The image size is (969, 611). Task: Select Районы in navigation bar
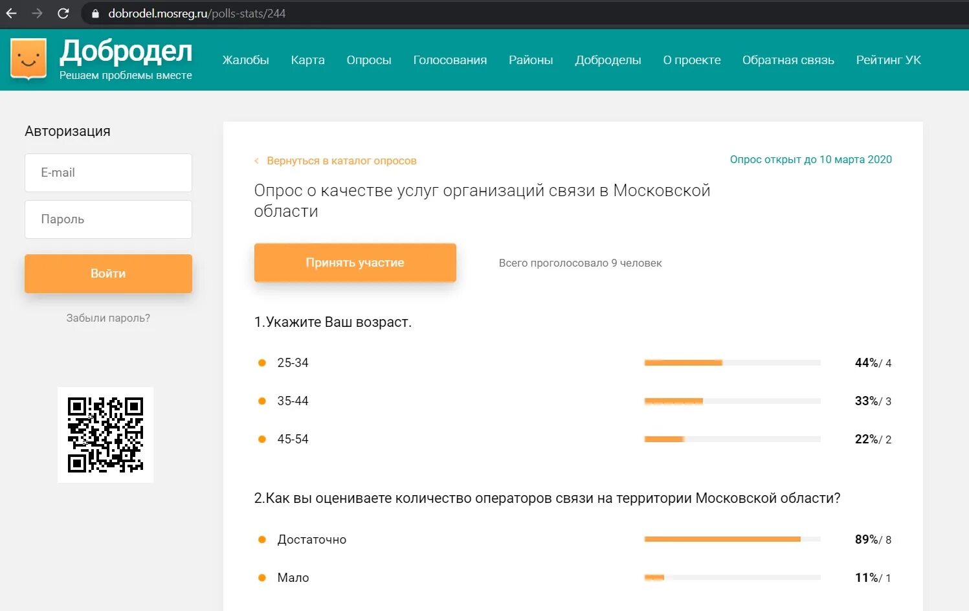tap(531, 60)
